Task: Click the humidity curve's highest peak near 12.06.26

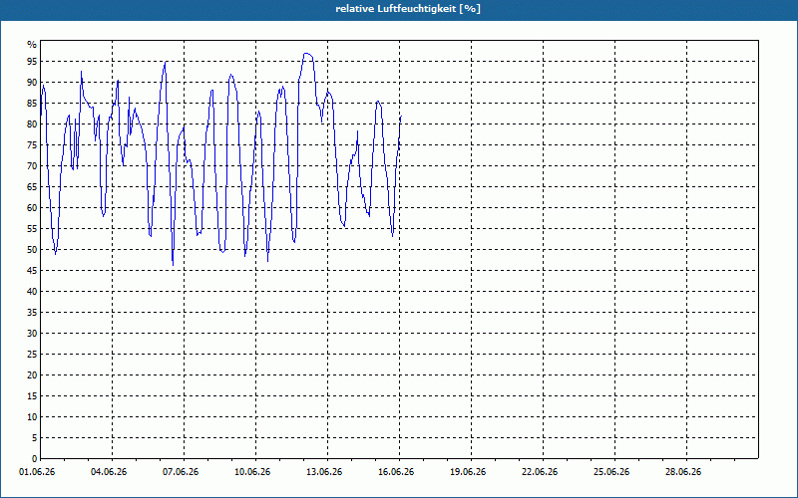Action: (x=306, y=53)
